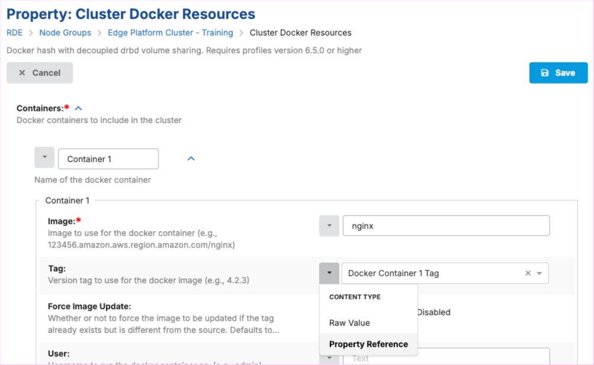Collapse the Container 1 chevron

(x=191, y=159)
